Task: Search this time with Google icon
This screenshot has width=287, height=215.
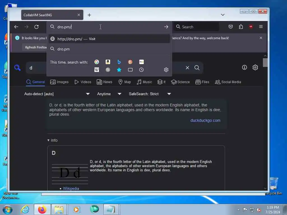Action: (97, 62)
